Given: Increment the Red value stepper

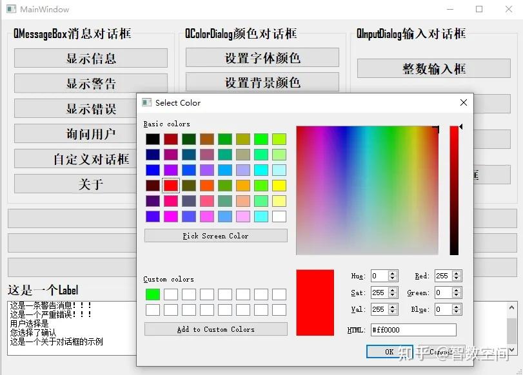Looking at the screenshot, I should click(456, 273).
